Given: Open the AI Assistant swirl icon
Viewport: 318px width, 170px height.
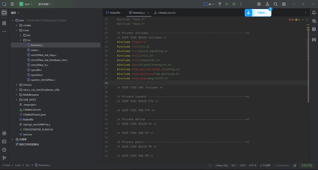Looking at the screenshot, I should coord(259,4).
